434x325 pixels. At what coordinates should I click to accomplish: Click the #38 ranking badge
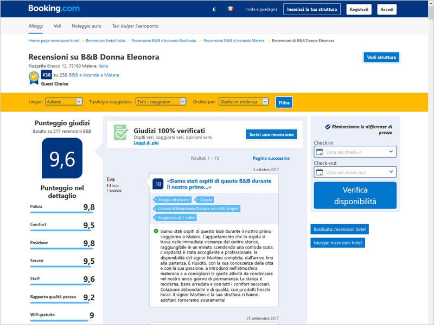coord(47,75)
